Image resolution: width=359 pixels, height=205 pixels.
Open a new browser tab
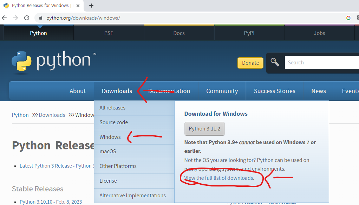tap(91, 6)
